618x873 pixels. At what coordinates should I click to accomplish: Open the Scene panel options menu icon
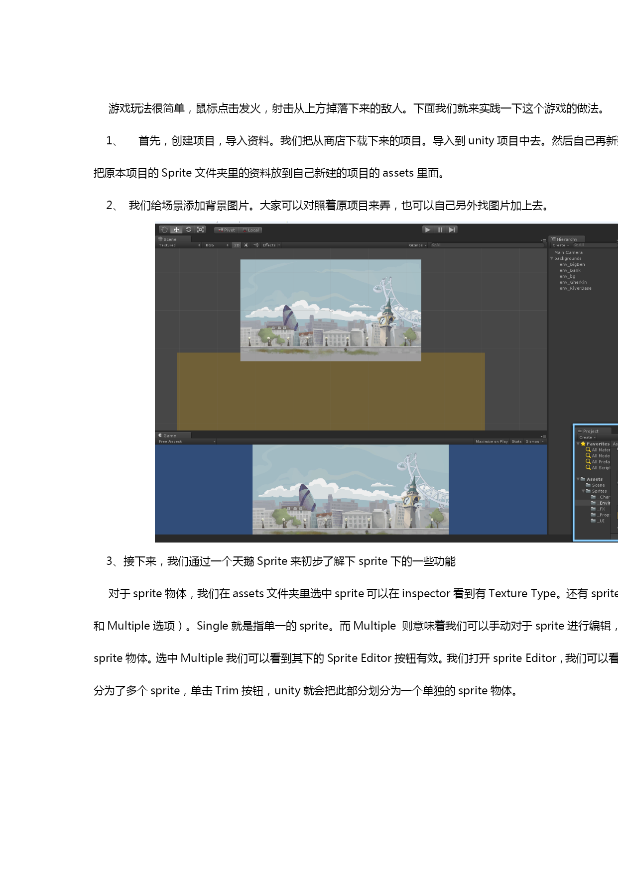[x=543, y=240]
